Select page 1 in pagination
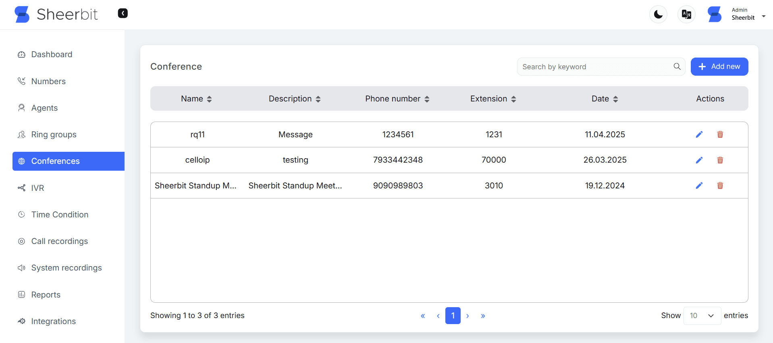 click(453, 316)
